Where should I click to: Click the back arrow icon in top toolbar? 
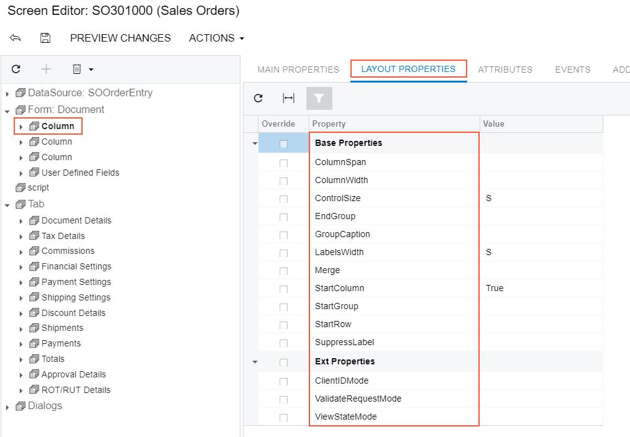(x=16, y=38)
